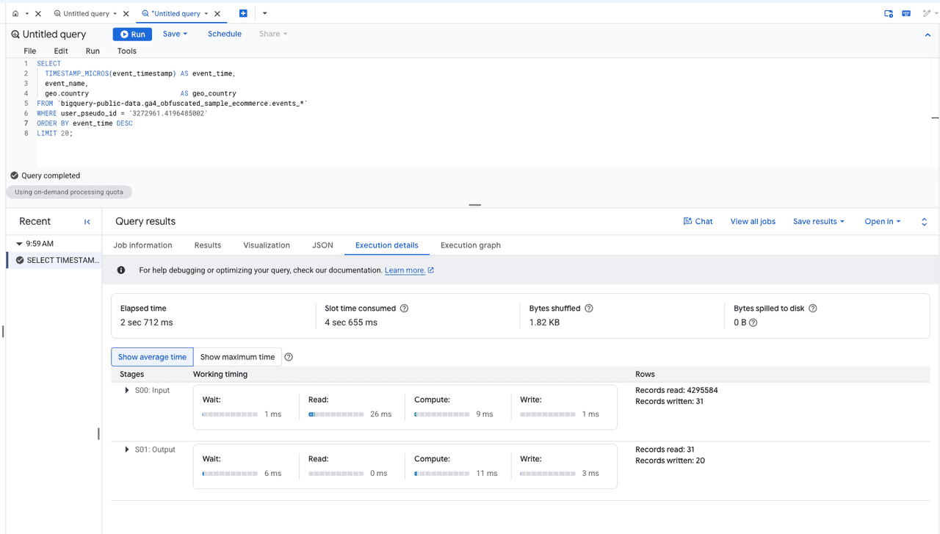Expand stage S01: Output
Viewport: 940px width, 534px height.
(x=127, y=450)
